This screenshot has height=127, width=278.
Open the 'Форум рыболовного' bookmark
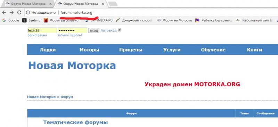62,20
